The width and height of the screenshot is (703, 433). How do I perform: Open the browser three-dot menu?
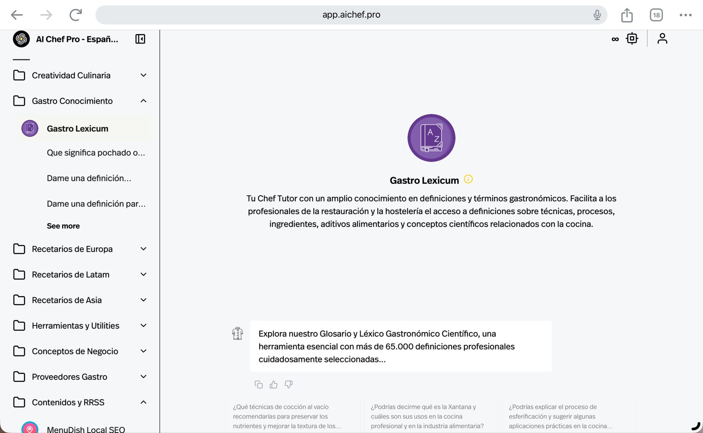685,15
